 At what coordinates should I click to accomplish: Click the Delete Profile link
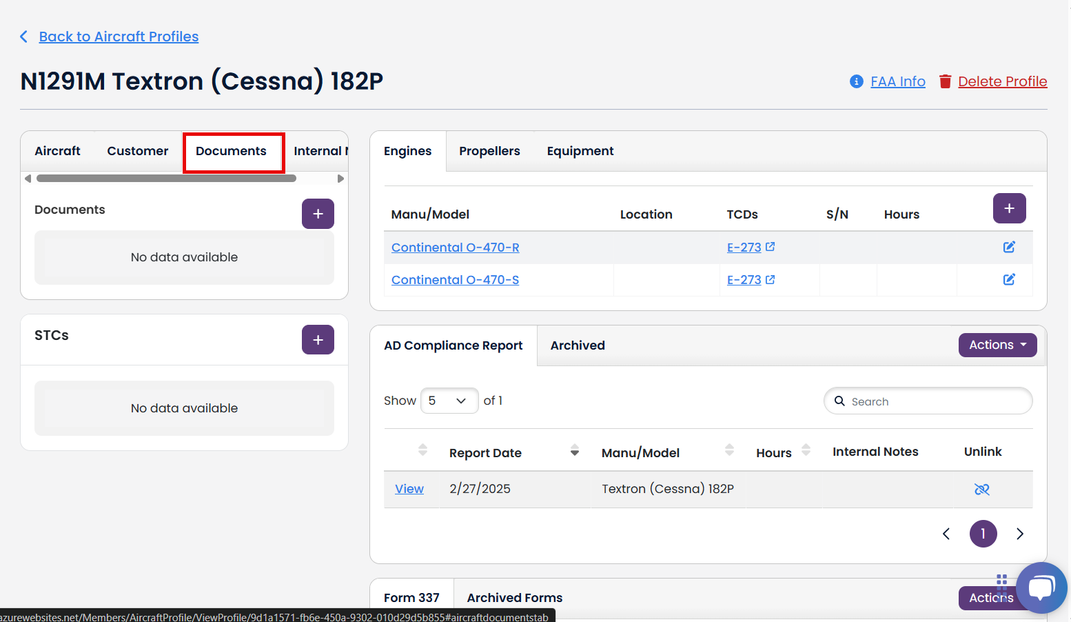pos(1003,81)
